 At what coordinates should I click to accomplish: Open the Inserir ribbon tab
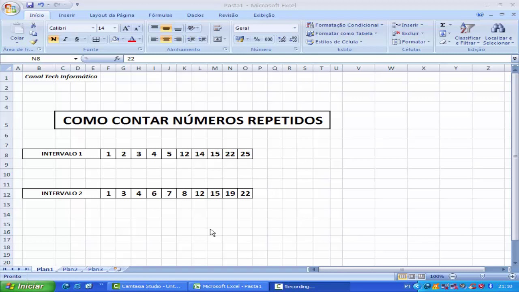pyautogui.click(x=67, y=15)
